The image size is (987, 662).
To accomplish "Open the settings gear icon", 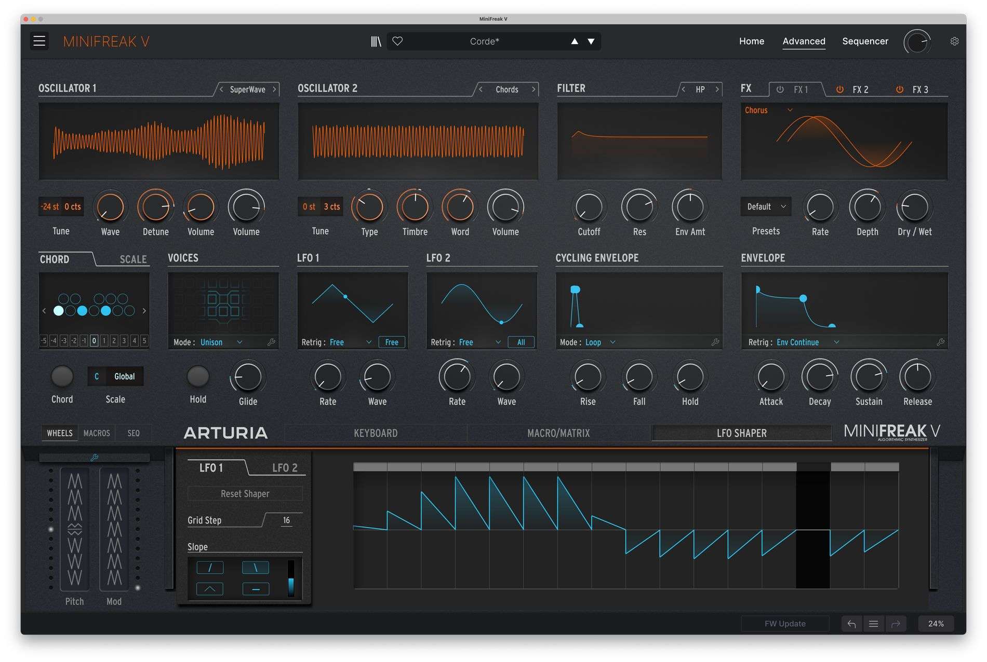I will pos(954,41).
